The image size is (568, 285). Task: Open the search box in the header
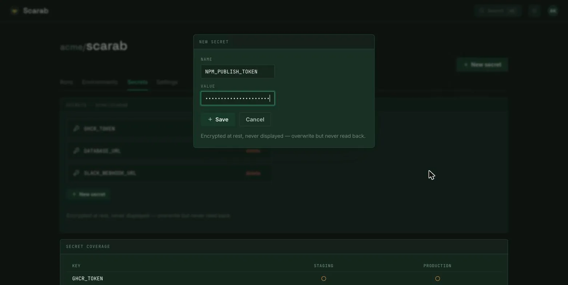[x=498, y=11]
